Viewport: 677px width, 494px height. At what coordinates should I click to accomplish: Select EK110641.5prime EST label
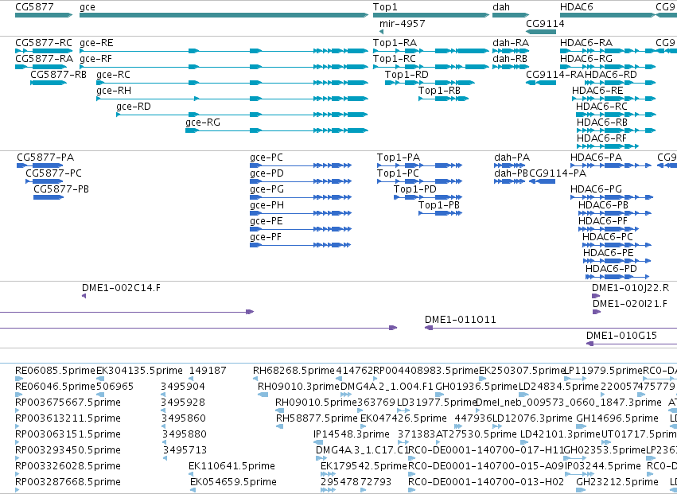pos(232,466)
